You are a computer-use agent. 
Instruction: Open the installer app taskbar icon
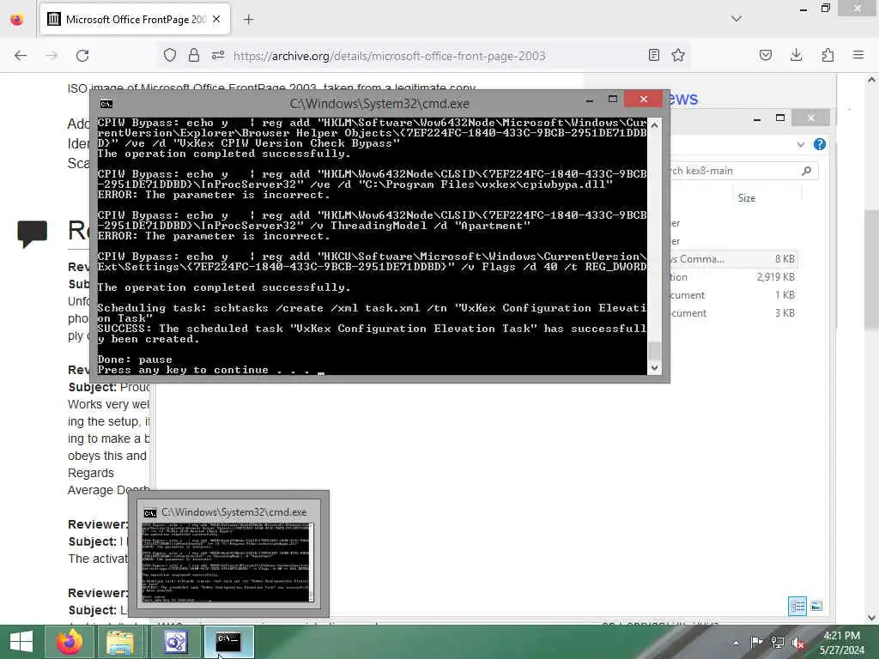click(x=175, y=642)
